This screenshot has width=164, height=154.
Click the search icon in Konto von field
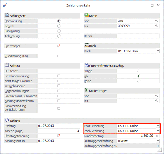pyautogui.click(x=156, y=21)
